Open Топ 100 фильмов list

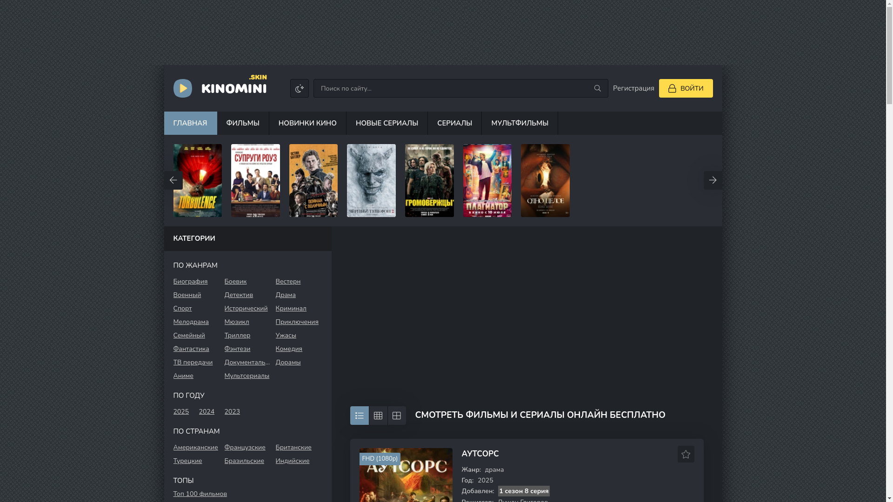200,494
